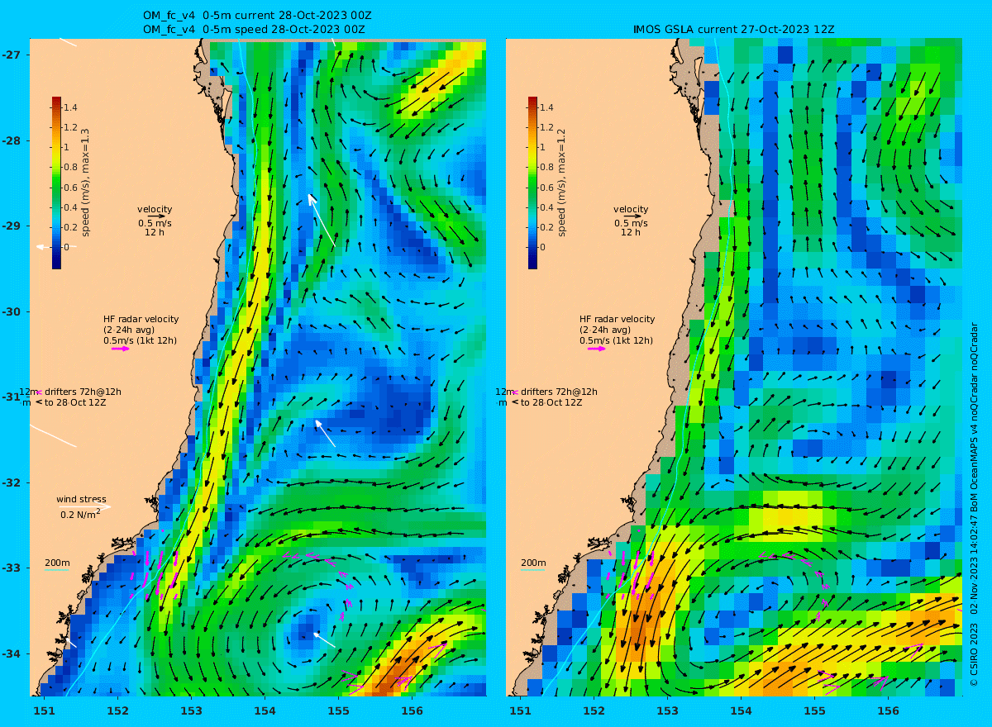Click "to 28 Oct 12Z" on the OM_fc_v4 map
The image size is (992, 727).
(75, 402)
